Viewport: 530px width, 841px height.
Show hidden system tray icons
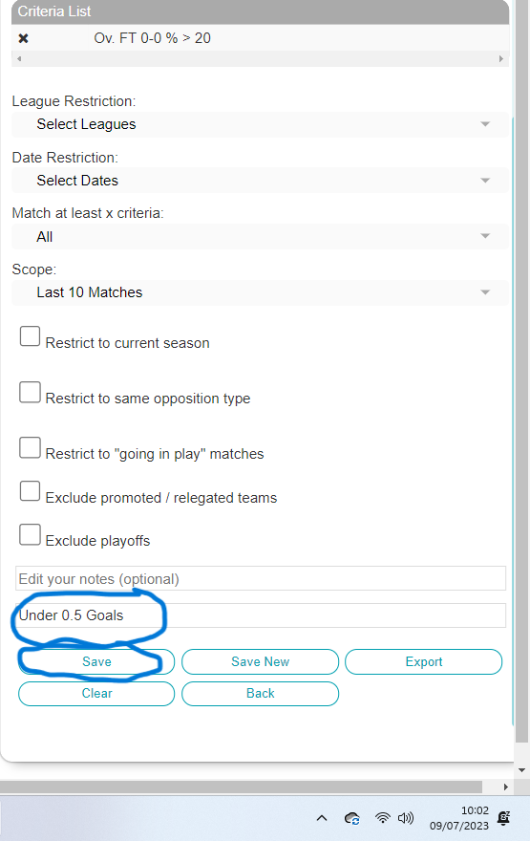coord(322,818)
